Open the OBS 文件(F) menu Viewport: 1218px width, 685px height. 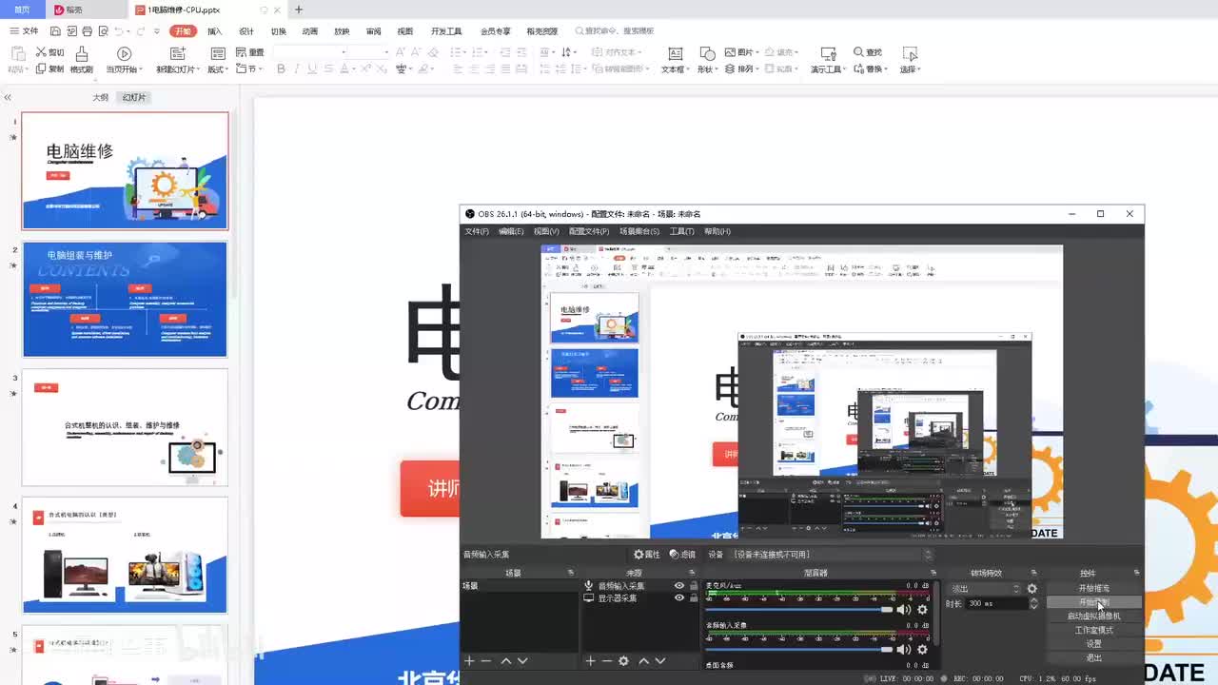click(x=477, y=231)
